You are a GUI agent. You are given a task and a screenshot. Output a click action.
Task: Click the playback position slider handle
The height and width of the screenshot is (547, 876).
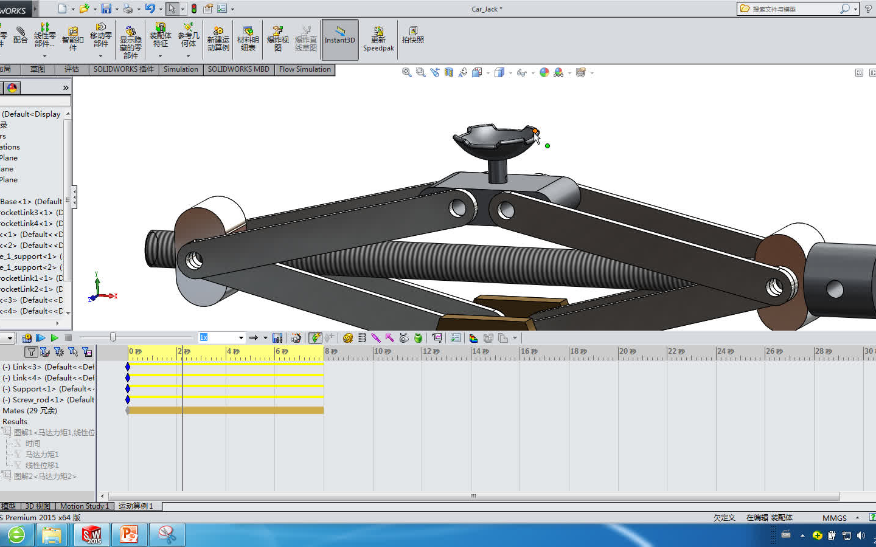[113, 338]
